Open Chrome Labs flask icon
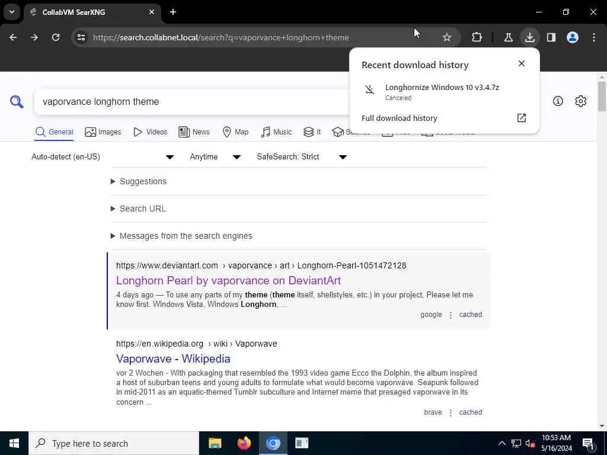 tap(508, 37)
